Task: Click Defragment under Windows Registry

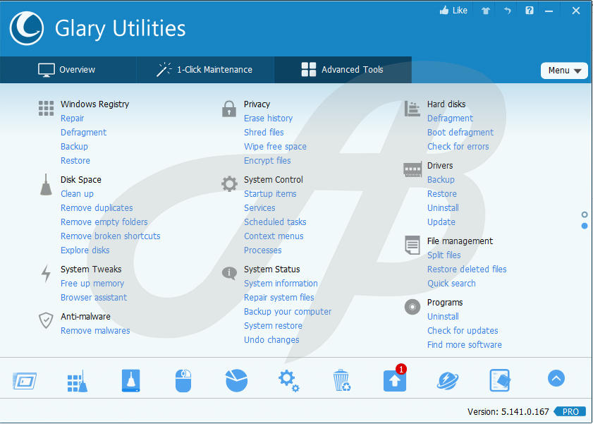Action: [84, 133]
